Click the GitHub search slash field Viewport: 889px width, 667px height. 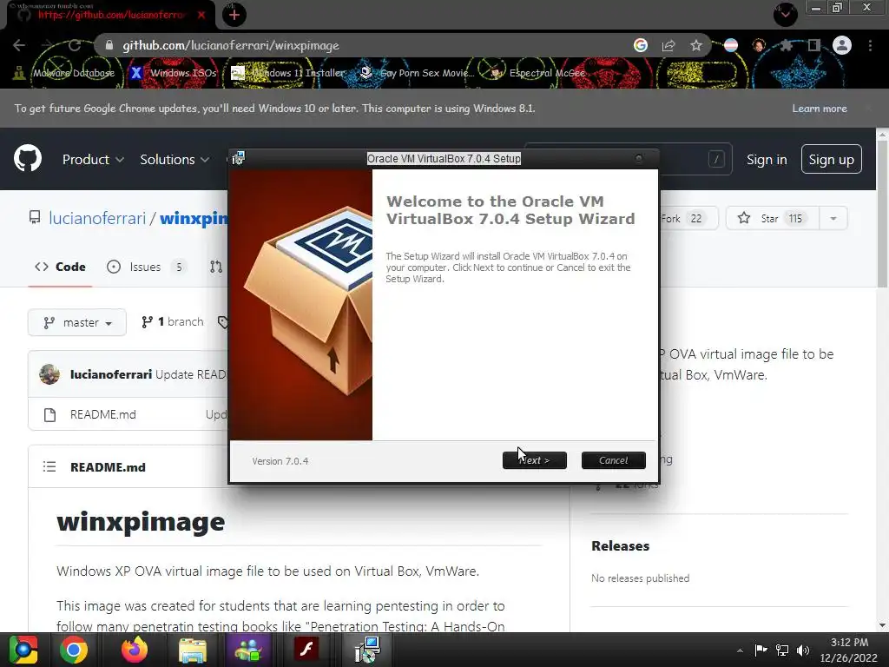pyautogui.click(x=716, y=160)
